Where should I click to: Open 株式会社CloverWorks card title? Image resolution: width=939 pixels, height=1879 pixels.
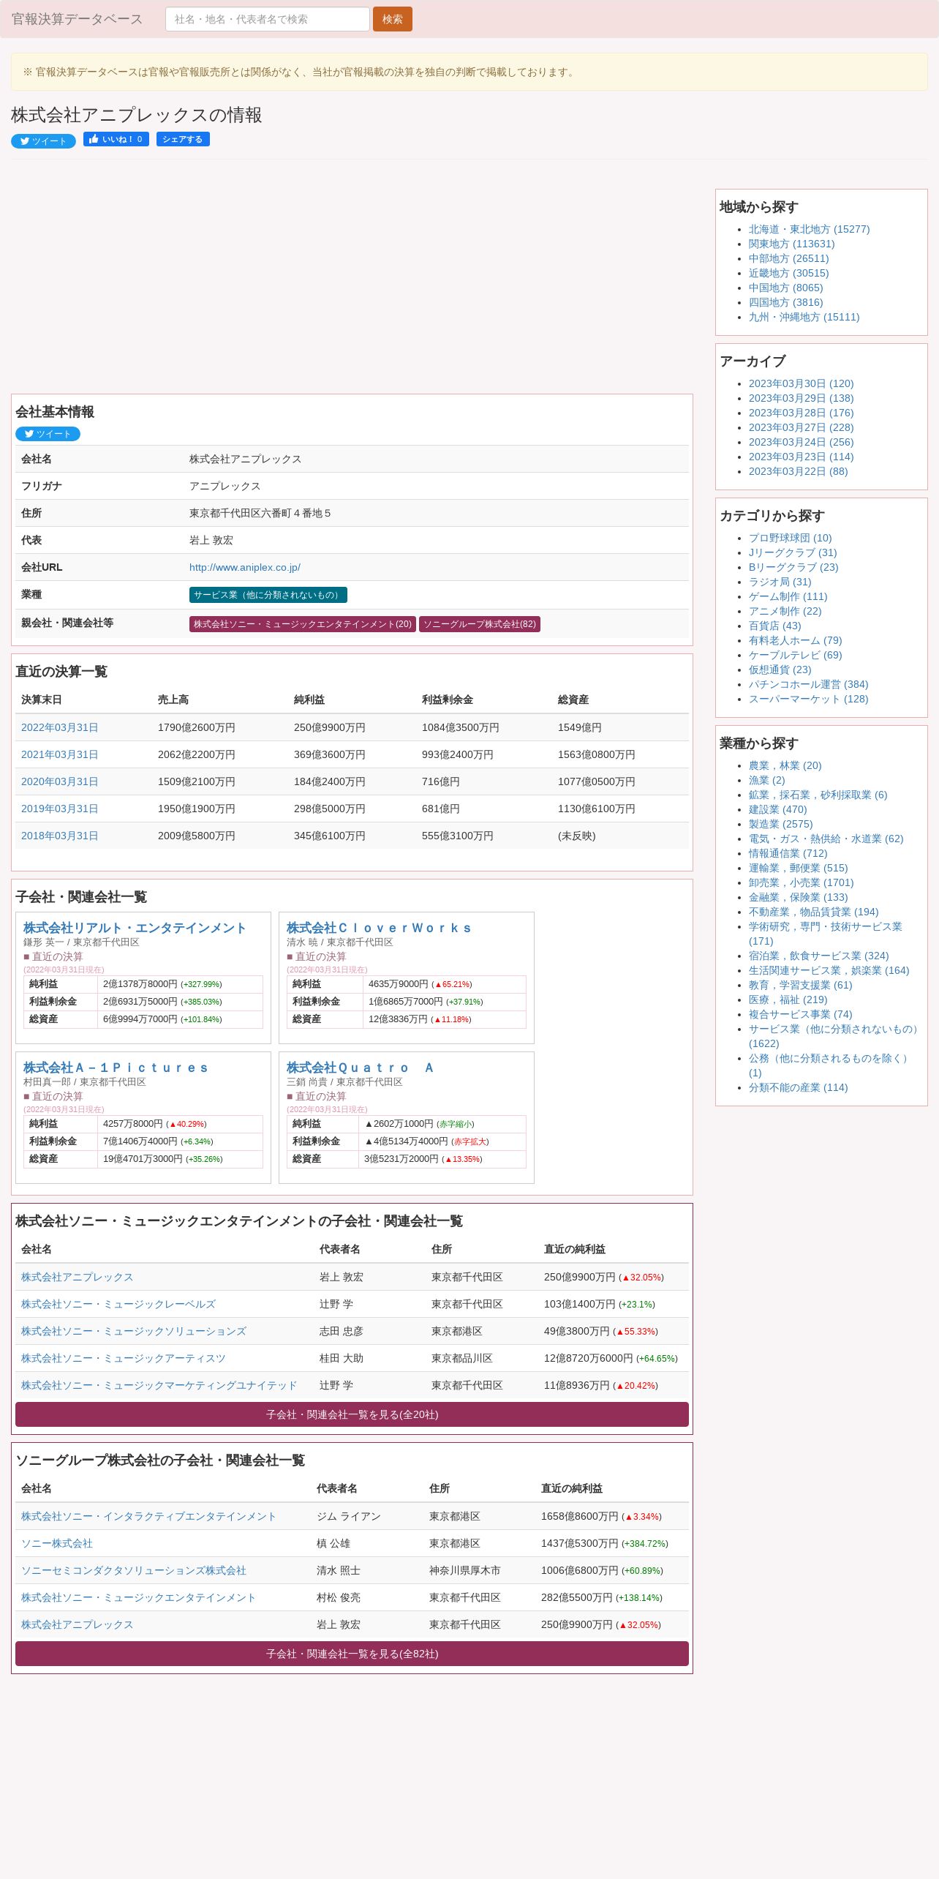379,928
